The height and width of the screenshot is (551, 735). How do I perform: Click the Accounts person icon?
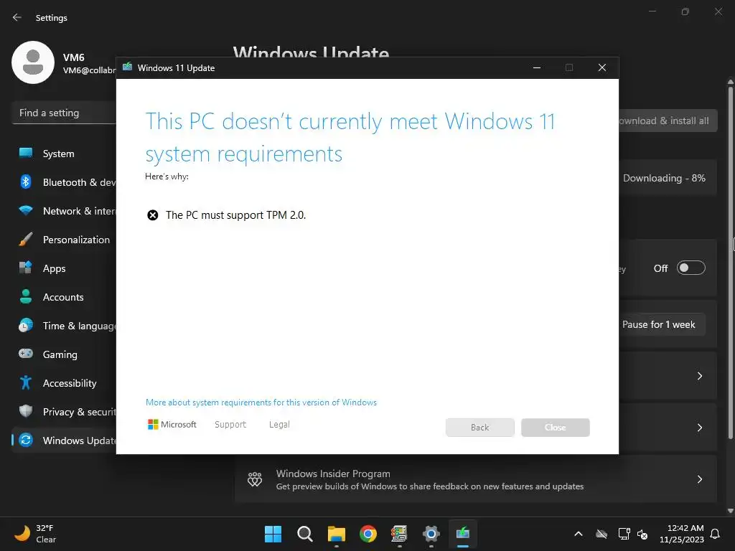26,296
